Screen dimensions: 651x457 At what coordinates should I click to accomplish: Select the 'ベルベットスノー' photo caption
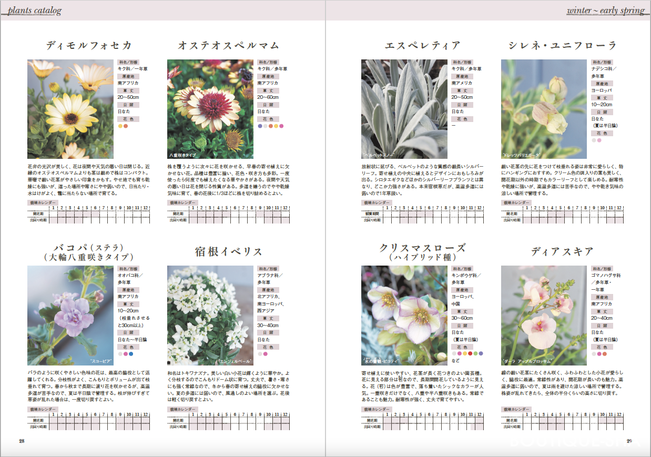(x=378, y=155)
